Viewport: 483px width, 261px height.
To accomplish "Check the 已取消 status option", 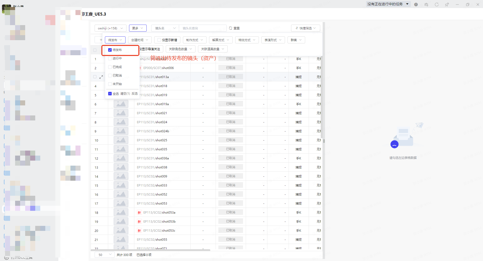I will click(x=110, y=76).
